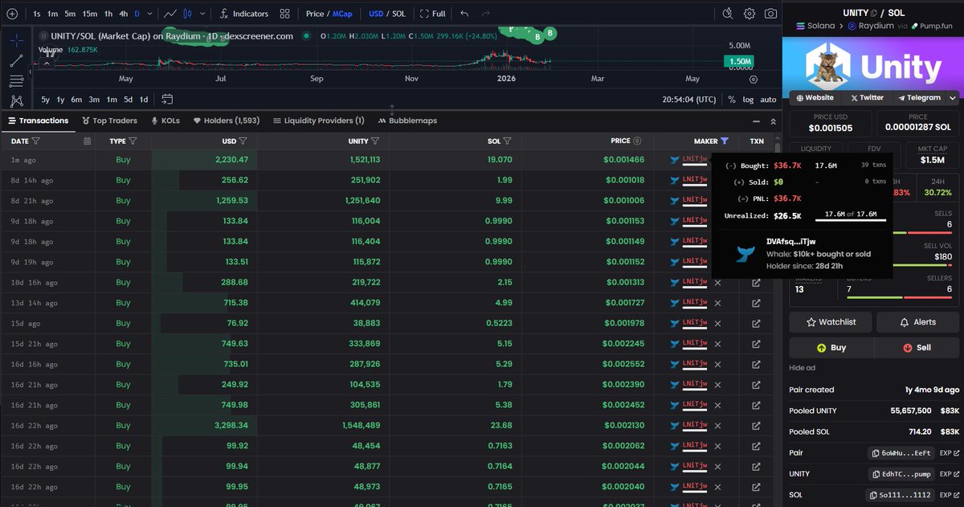The height and width of the screenshot is (507, 964).
Task: Open the Liquidity Providers (1) tab
Action: point(318,121)
